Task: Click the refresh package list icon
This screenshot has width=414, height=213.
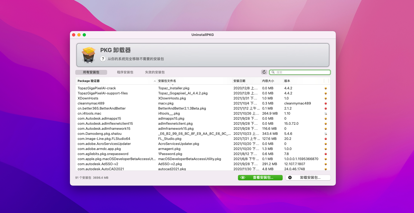Action: tap(264, 72)
